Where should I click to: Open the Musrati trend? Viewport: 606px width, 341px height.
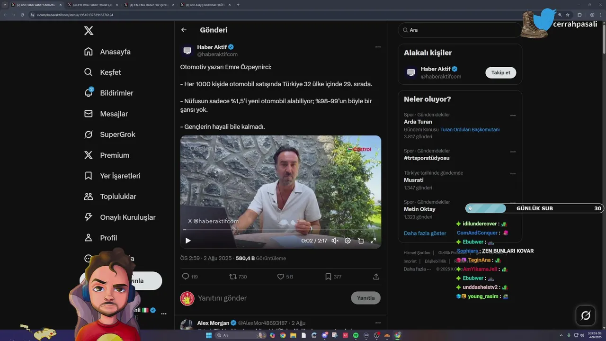tap(414, 180)
